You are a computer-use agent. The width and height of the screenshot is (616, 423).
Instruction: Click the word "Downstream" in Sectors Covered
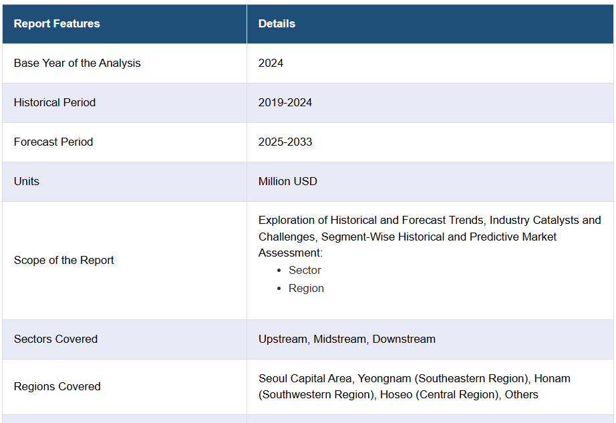click(x=404, y=339)
